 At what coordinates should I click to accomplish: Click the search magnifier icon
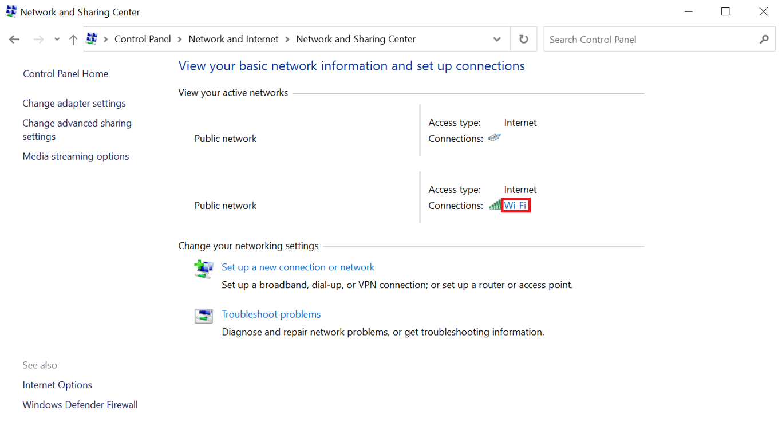[764, 39]
